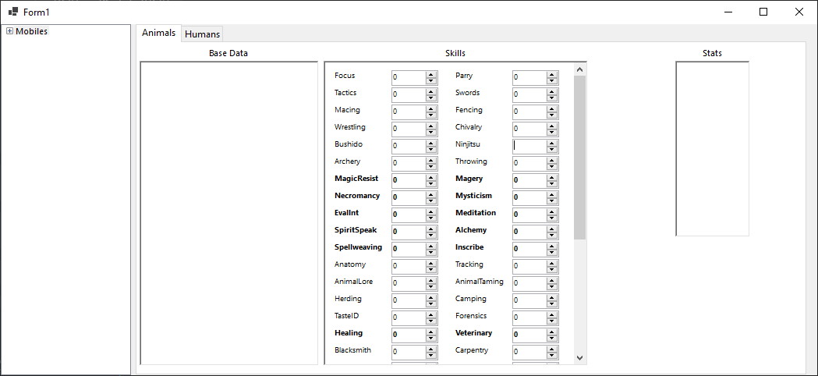The height and width of the screenshot is (376, 818).
Task: Raise the Magery skill value
Action: 552,177
